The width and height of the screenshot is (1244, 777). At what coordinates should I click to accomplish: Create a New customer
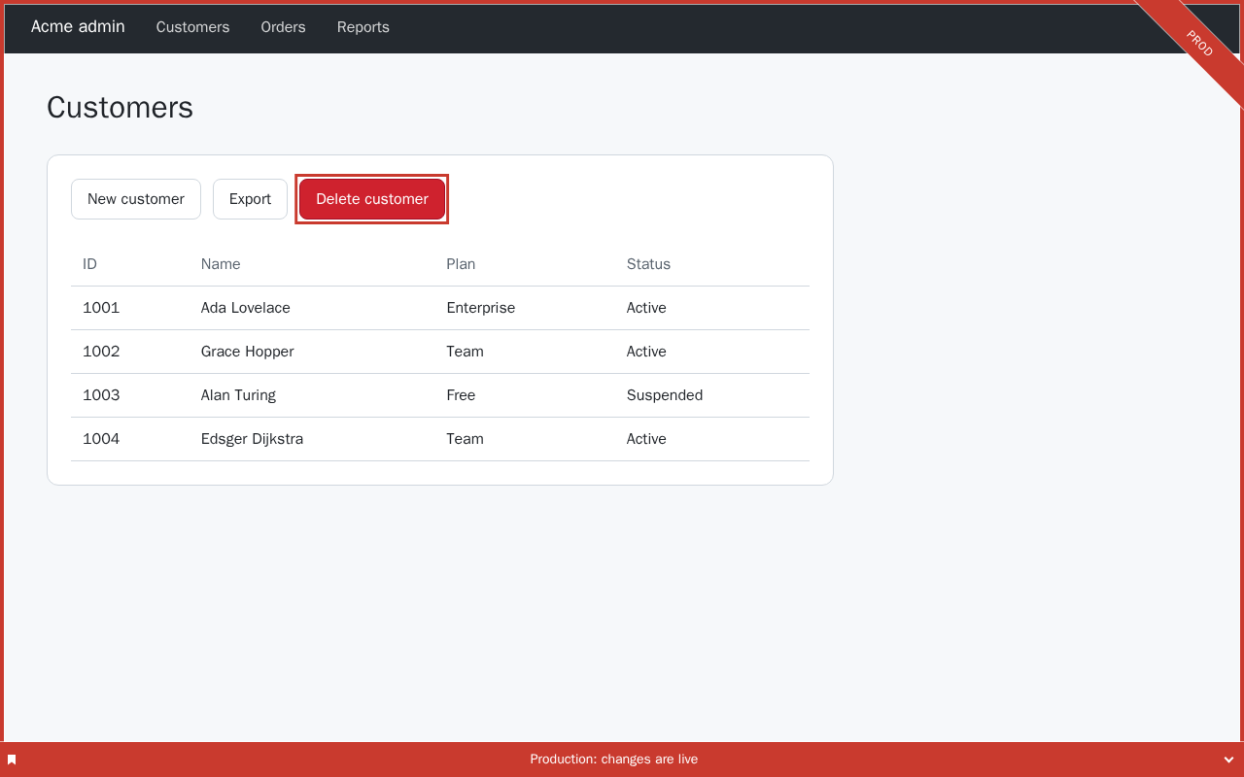pos(136,199)
